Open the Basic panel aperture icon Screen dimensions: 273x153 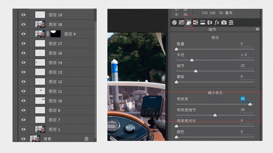174,22
